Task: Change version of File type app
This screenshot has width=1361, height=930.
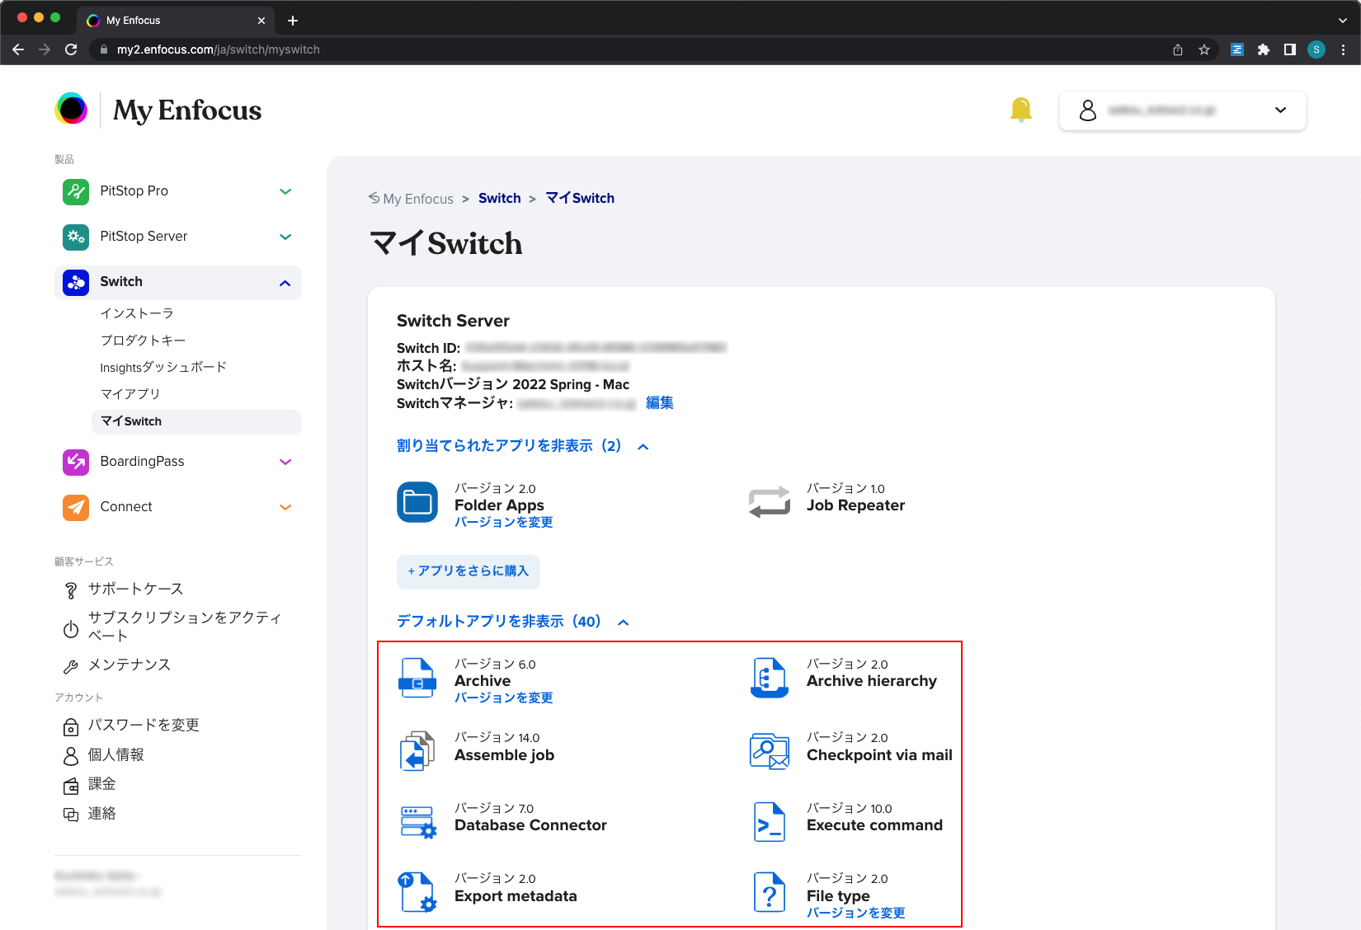Action: [856, 914]
